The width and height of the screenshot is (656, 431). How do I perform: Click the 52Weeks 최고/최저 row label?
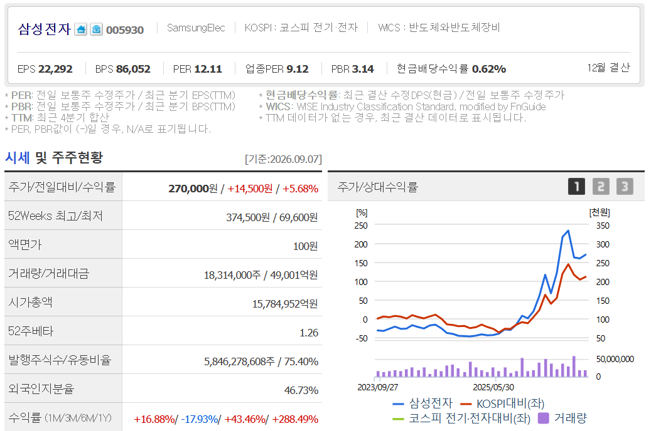pyautogui.click(x=55, y=215)
